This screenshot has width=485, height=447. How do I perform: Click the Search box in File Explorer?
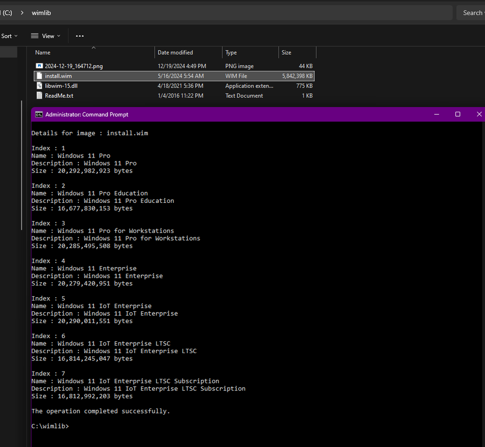[471, 13]
